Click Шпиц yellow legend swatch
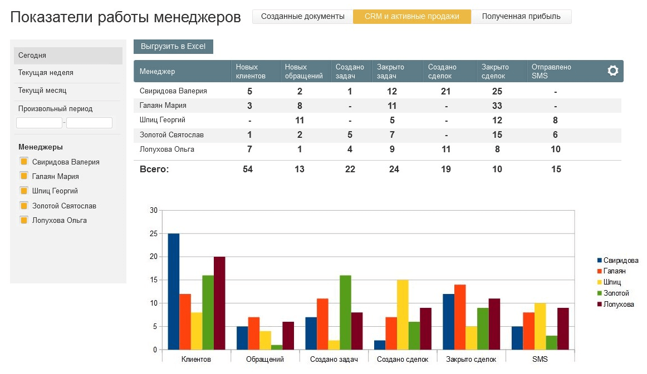Image resolution: width=647 pixels, height=374 pixels. tap(600, 282)
